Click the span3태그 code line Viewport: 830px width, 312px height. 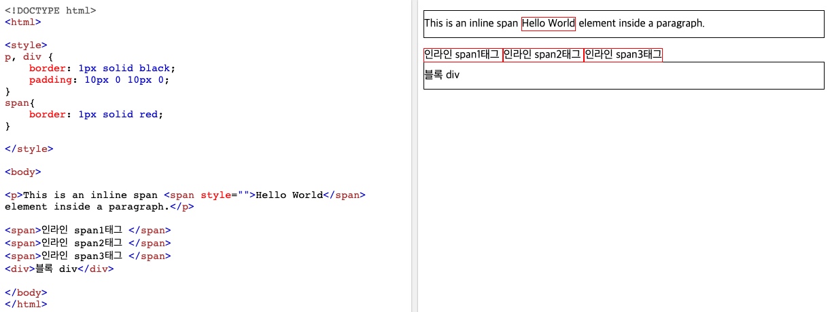pyautogui.click(x=88, y=256)
